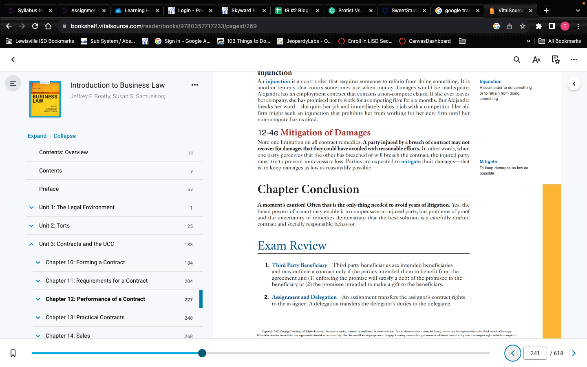
Task: Switch to the Skyward tab
Action: coord(243,11)
